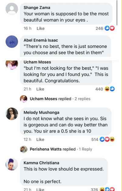
Task: View reaction icons beside the 514 count
Action: click(x=107, y=139)
